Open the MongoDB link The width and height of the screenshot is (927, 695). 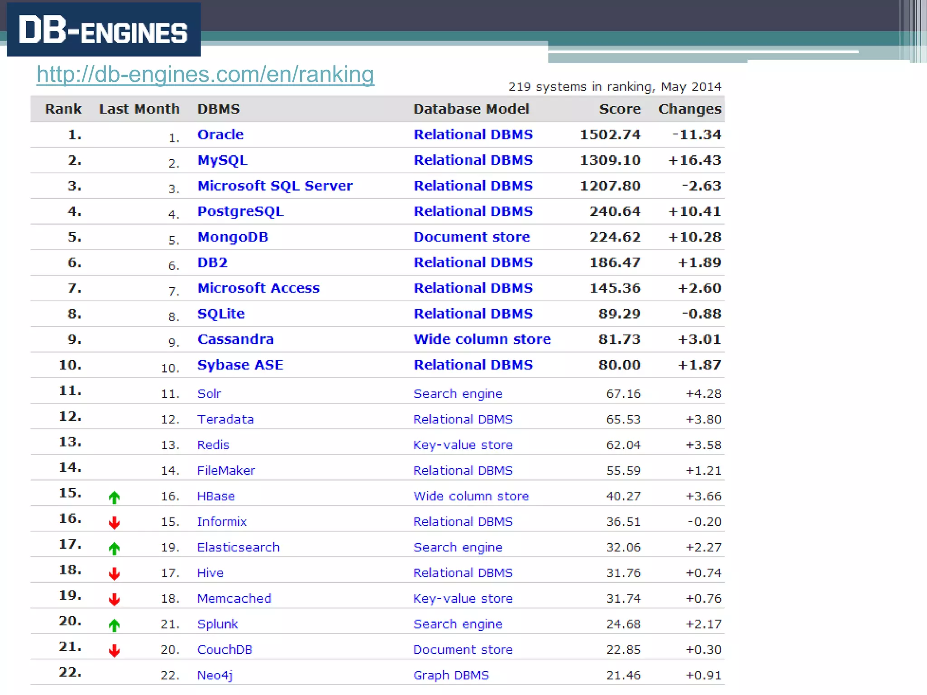[233, 237]
